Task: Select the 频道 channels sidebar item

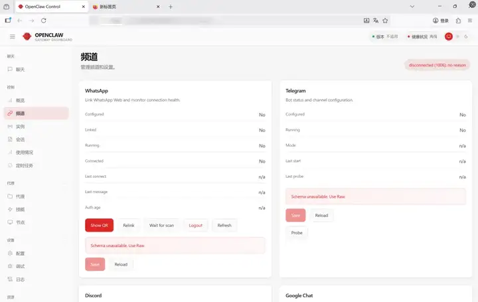Action: [36, 113]
